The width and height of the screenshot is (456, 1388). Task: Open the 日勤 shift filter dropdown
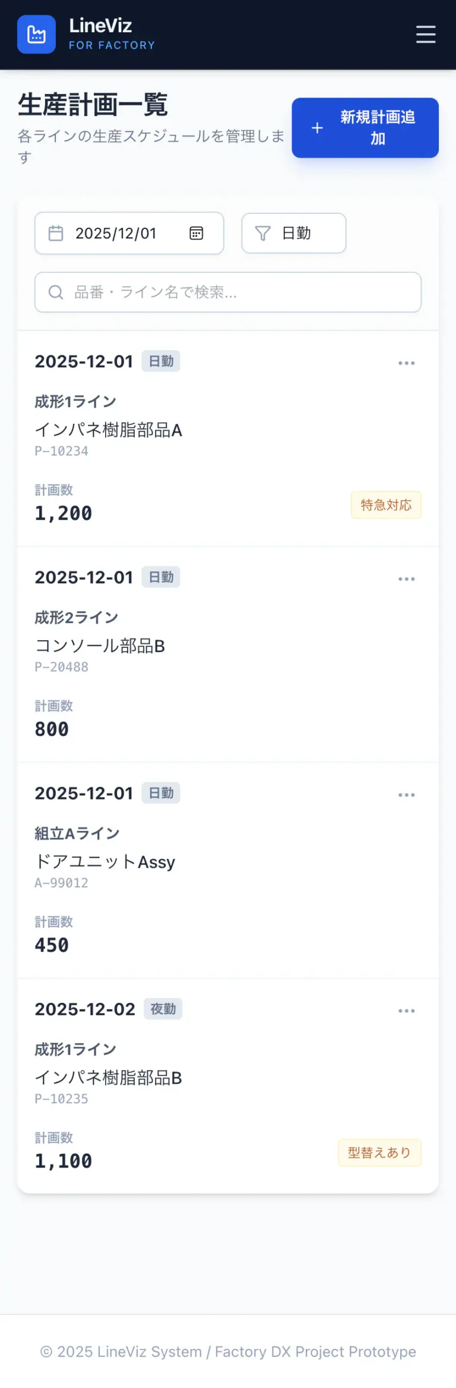click(x=294, y=233)
